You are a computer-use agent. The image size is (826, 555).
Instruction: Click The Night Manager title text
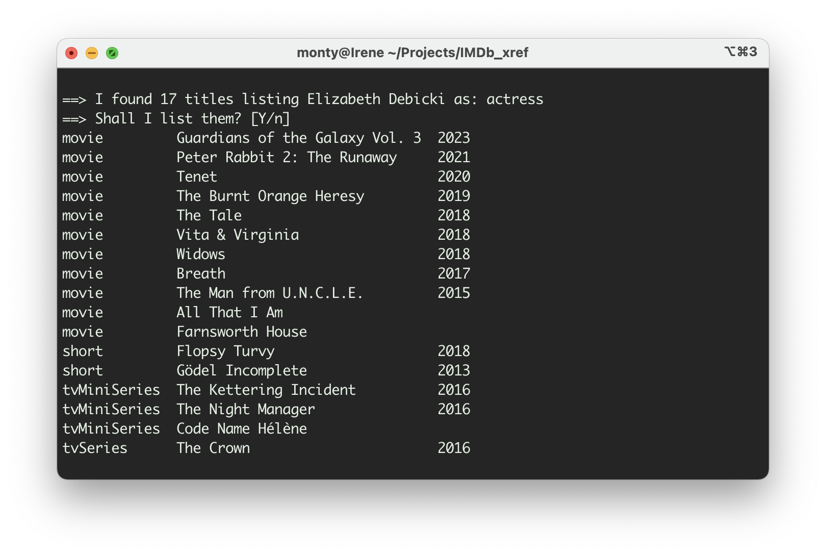click(246, 409)
